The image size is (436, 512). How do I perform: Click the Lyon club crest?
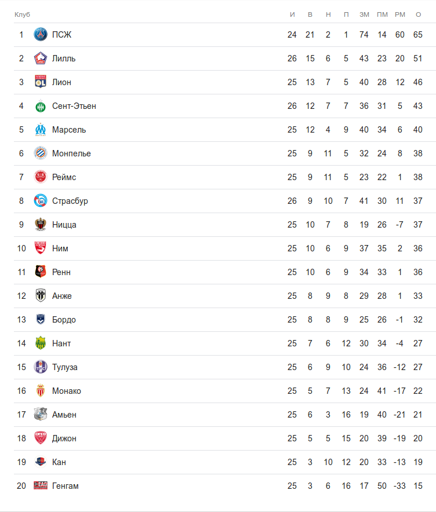40,82
